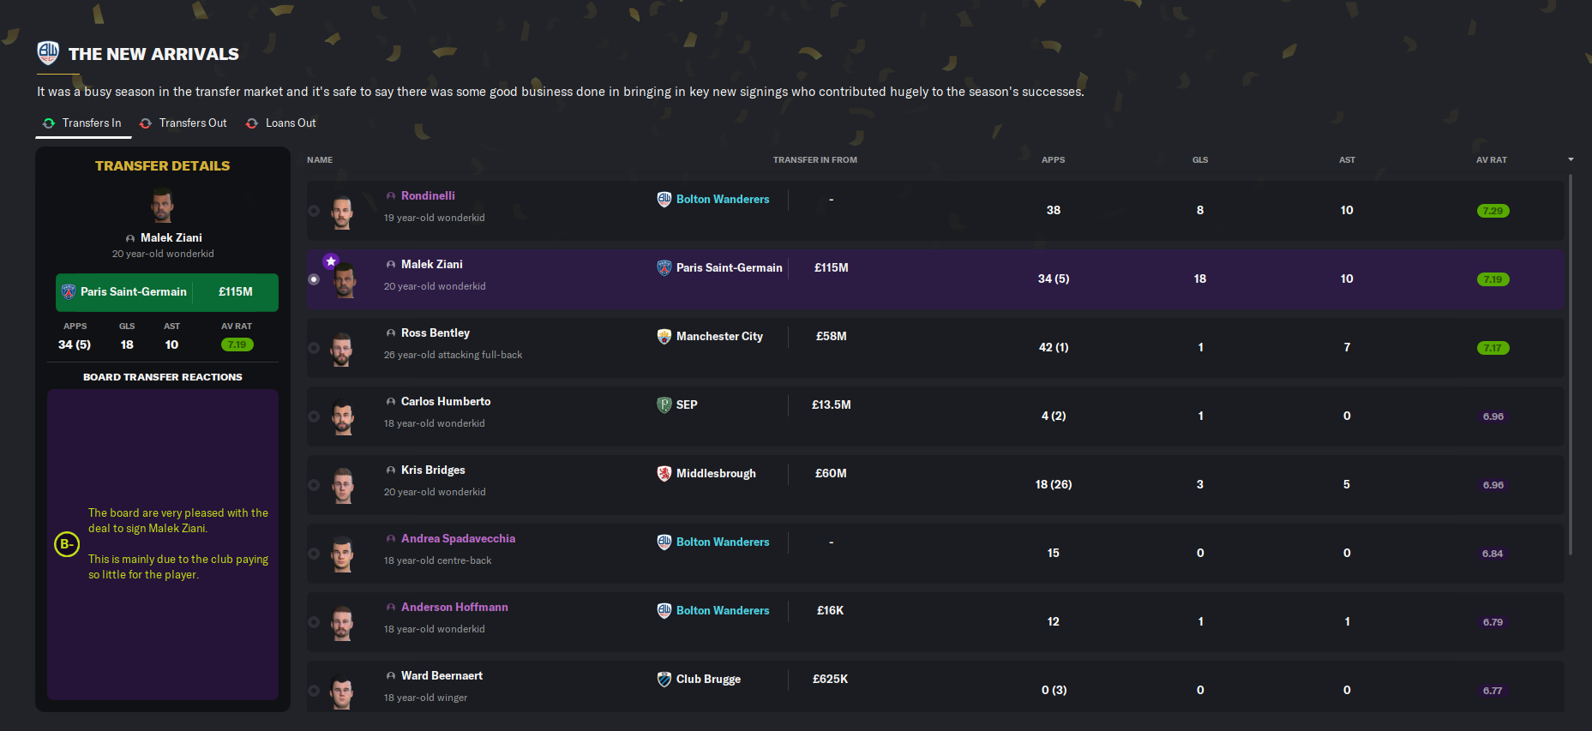Click the star badge on Malek Ziani's portrait
The image size is (1592, 731).
coord(331,261)
